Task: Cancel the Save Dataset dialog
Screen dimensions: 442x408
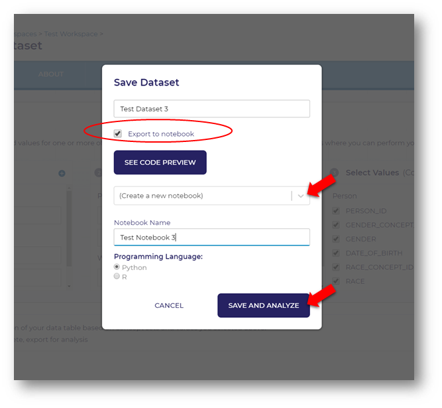Action: (169, 305)
